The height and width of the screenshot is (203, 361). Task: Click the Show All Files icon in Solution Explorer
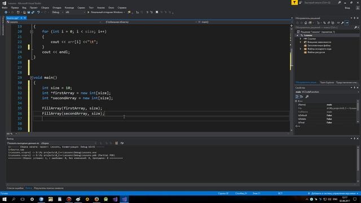[333, 23]
